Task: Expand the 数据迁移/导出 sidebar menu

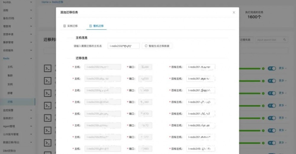Action: point(17,142)
